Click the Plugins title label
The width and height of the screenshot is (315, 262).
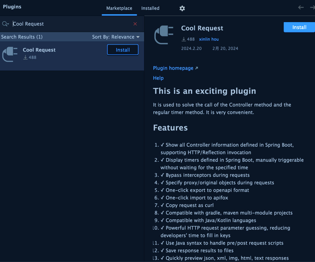click(12, 7)
